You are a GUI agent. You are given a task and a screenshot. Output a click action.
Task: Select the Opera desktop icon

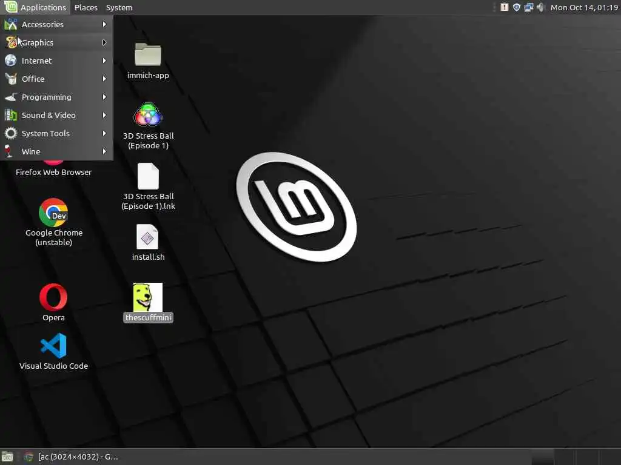click(x=53, y=297)
